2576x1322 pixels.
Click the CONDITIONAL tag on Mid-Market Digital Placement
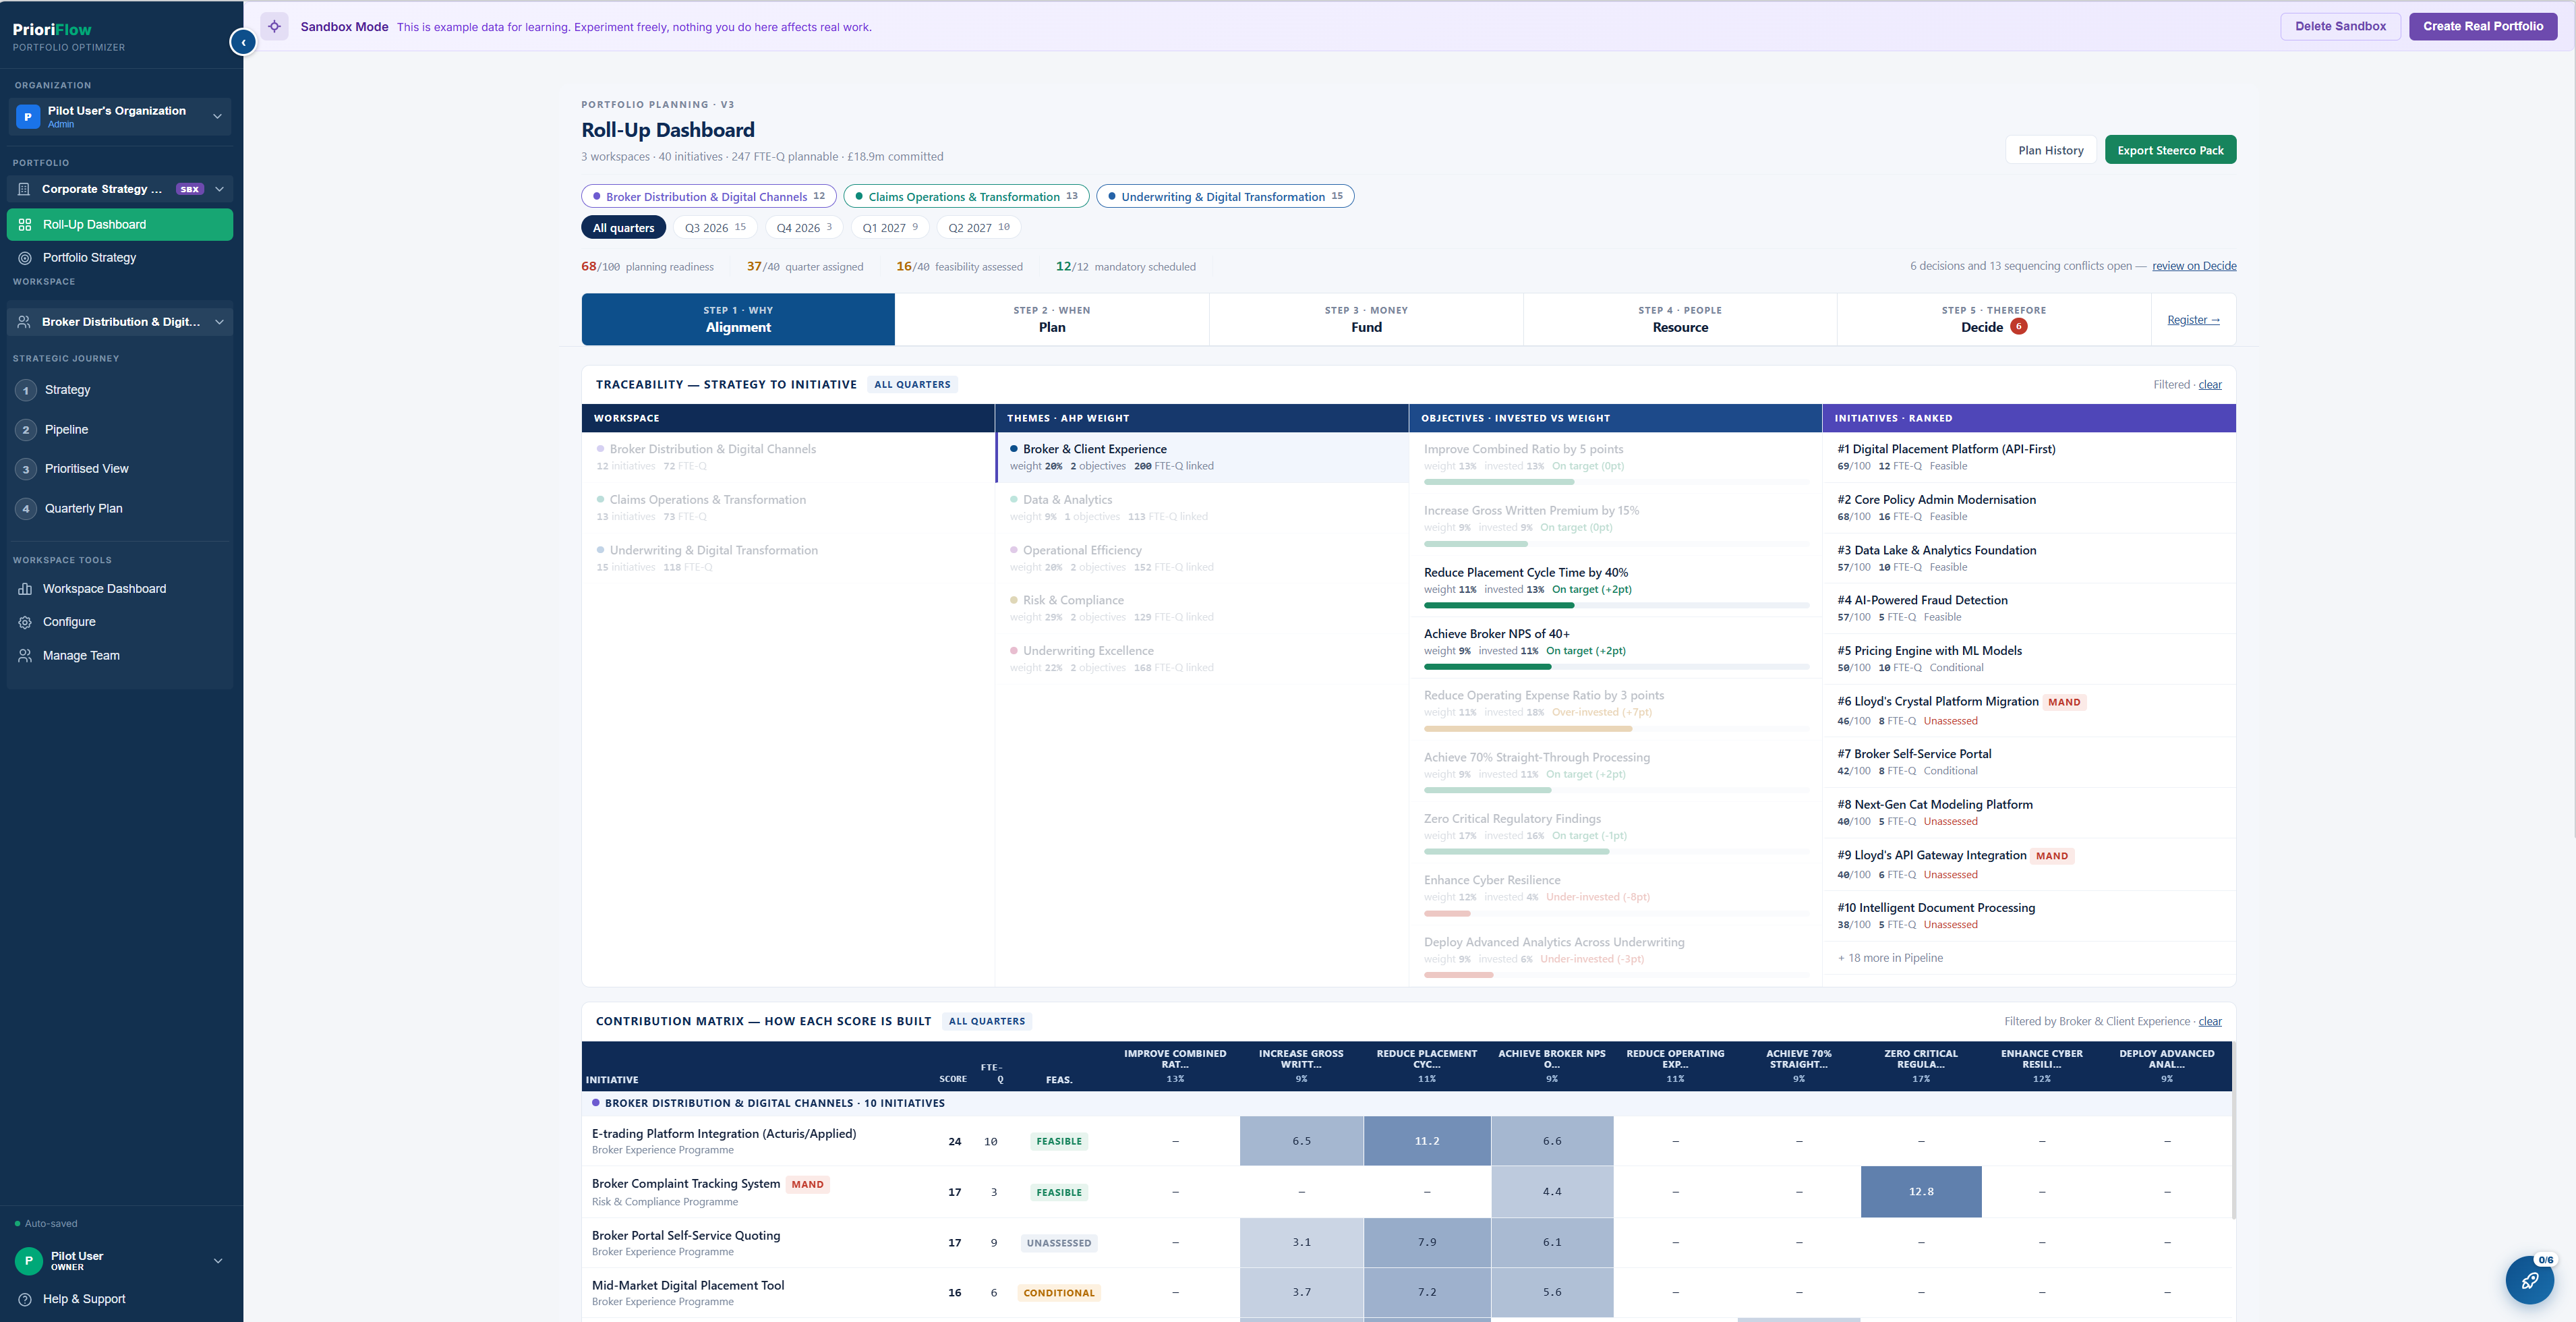(x=1059, y=1293)
